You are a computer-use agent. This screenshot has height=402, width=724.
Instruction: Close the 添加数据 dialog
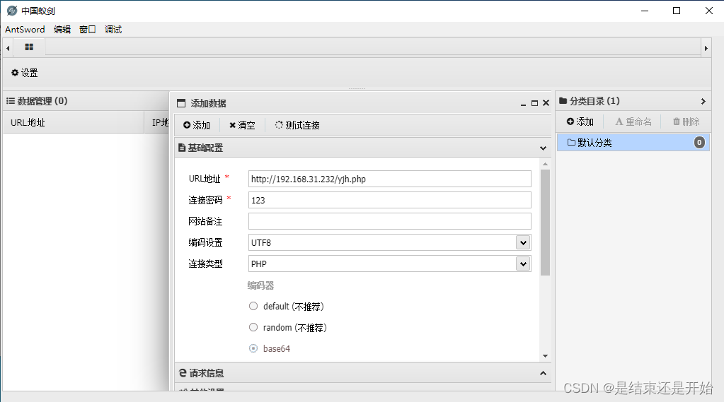(x=546, y=103)
